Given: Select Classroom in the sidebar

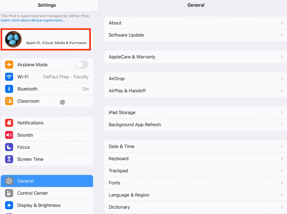Looking at the screenshot, I should [47, 101].
